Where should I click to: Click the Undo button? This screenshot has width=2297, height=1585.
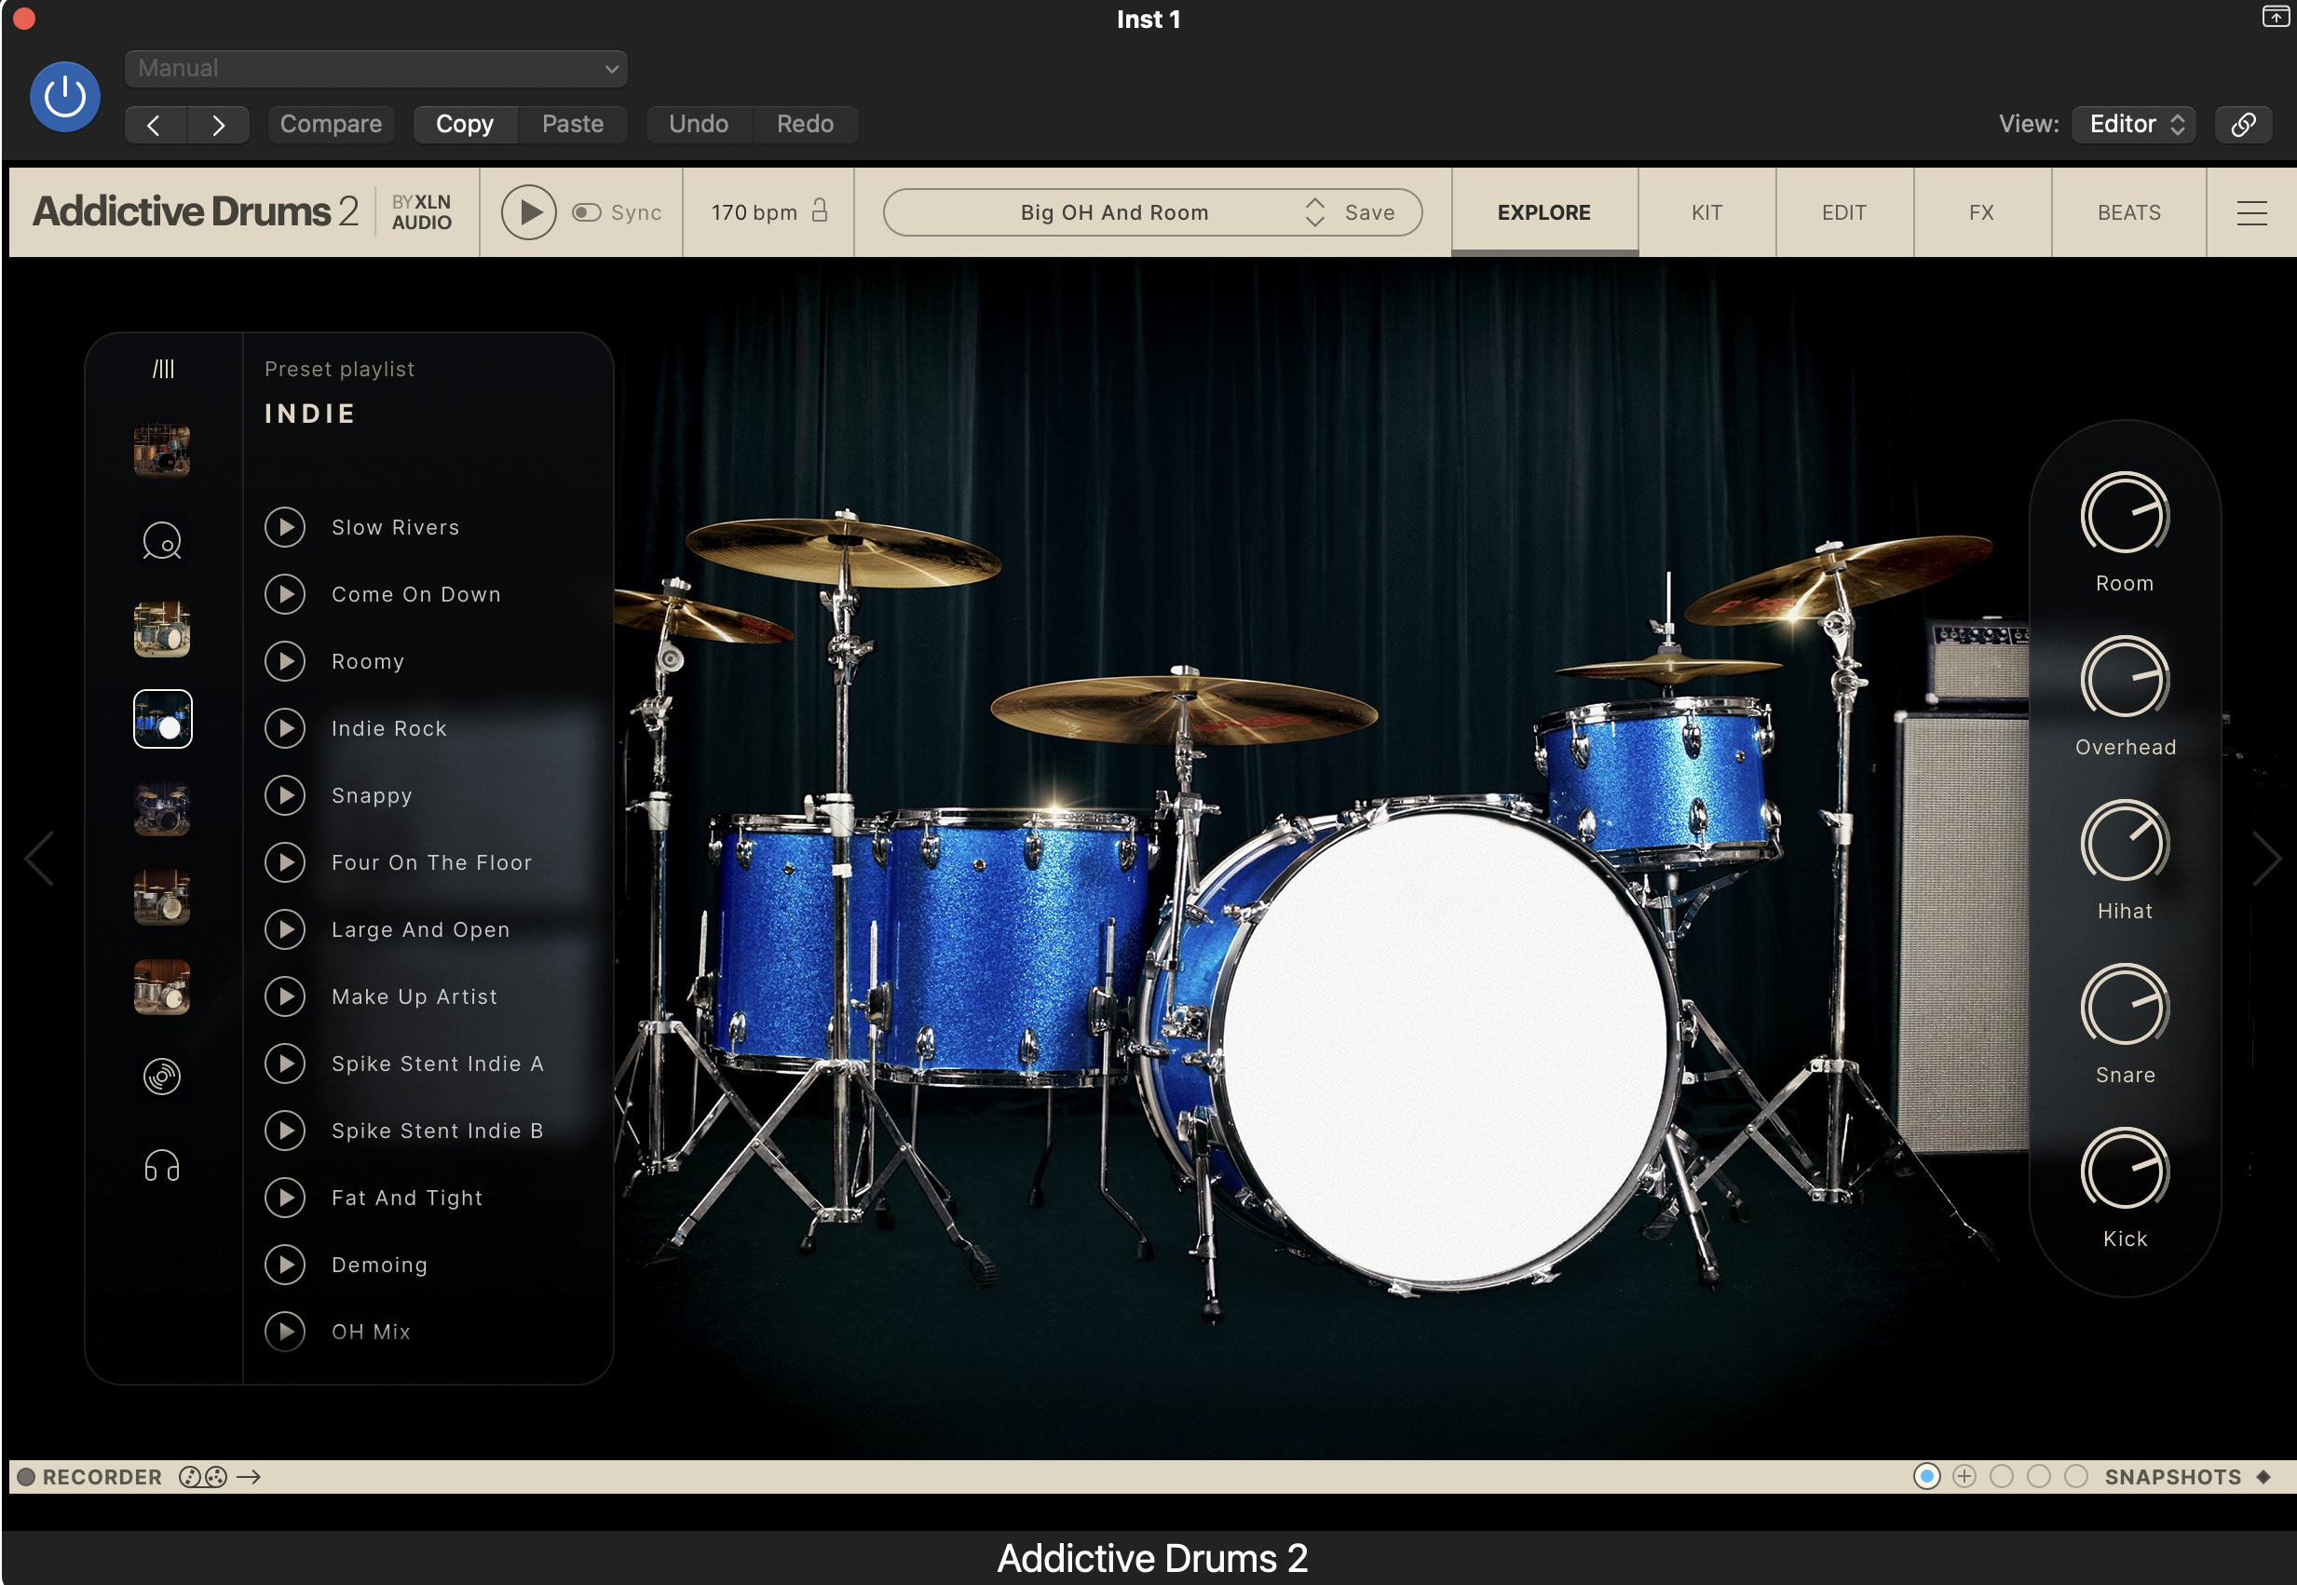pyautogui.click(x=700, y=124)
